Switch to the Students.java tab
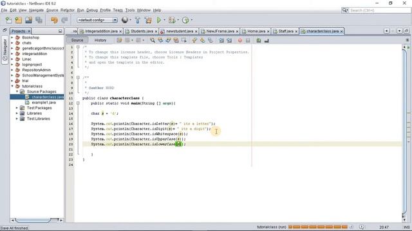 pyautogui.click(x=142, y=31)
